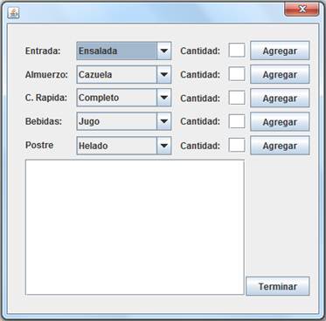The width and height of the screenshot is (326, 321).
Task: Open the C. Rapida dropdown arrow
Action: tap(164, 98)
